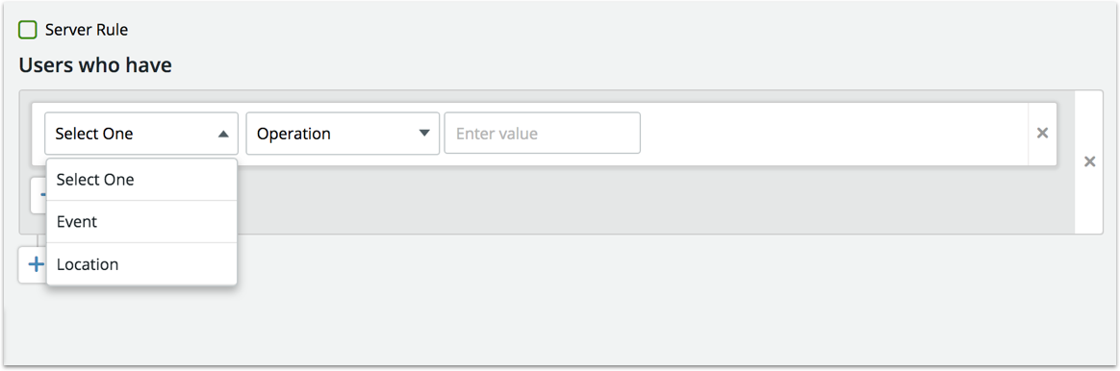Click the Operation placeholder text
The width and height of the screenshot is (1120, 371).
(x=293, y=134)
